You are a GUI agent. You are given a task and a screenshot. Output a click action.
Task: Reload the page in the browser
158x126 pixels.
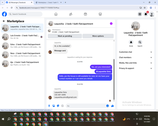(12, 8)
